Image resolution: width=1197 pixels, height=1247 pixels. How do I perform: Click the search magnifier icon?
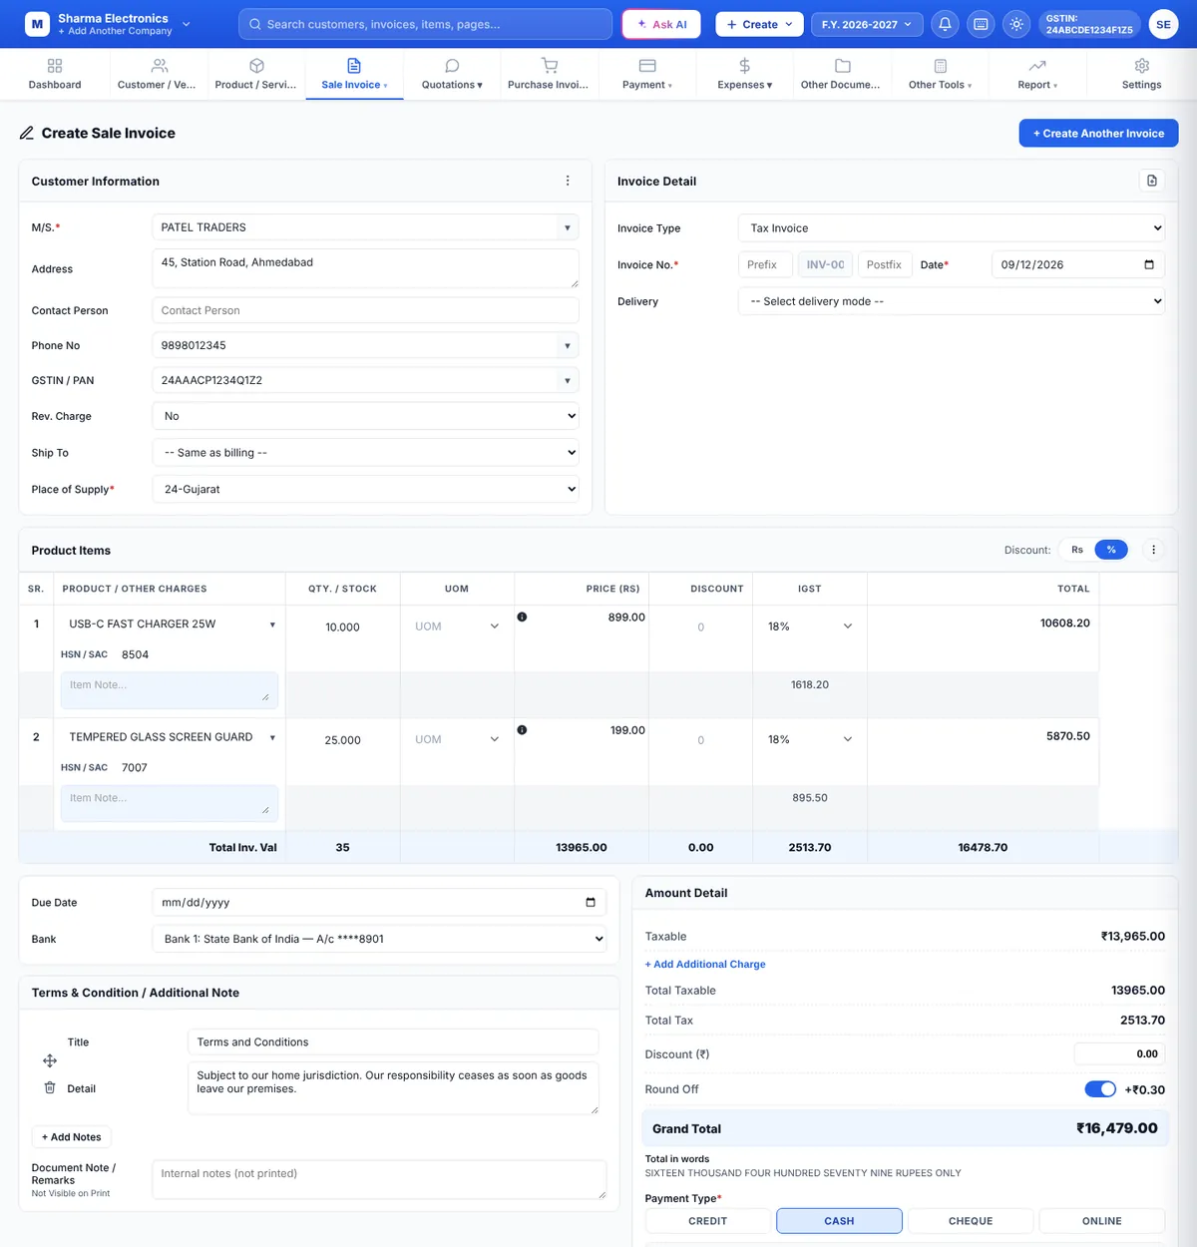[x=255, y=24]
